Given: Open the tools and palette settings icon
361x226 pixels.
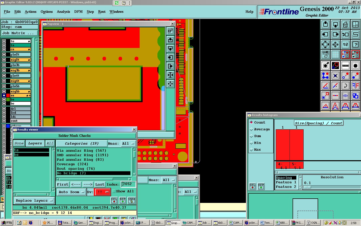Looking at the screenshot, I should click(325, 54).
